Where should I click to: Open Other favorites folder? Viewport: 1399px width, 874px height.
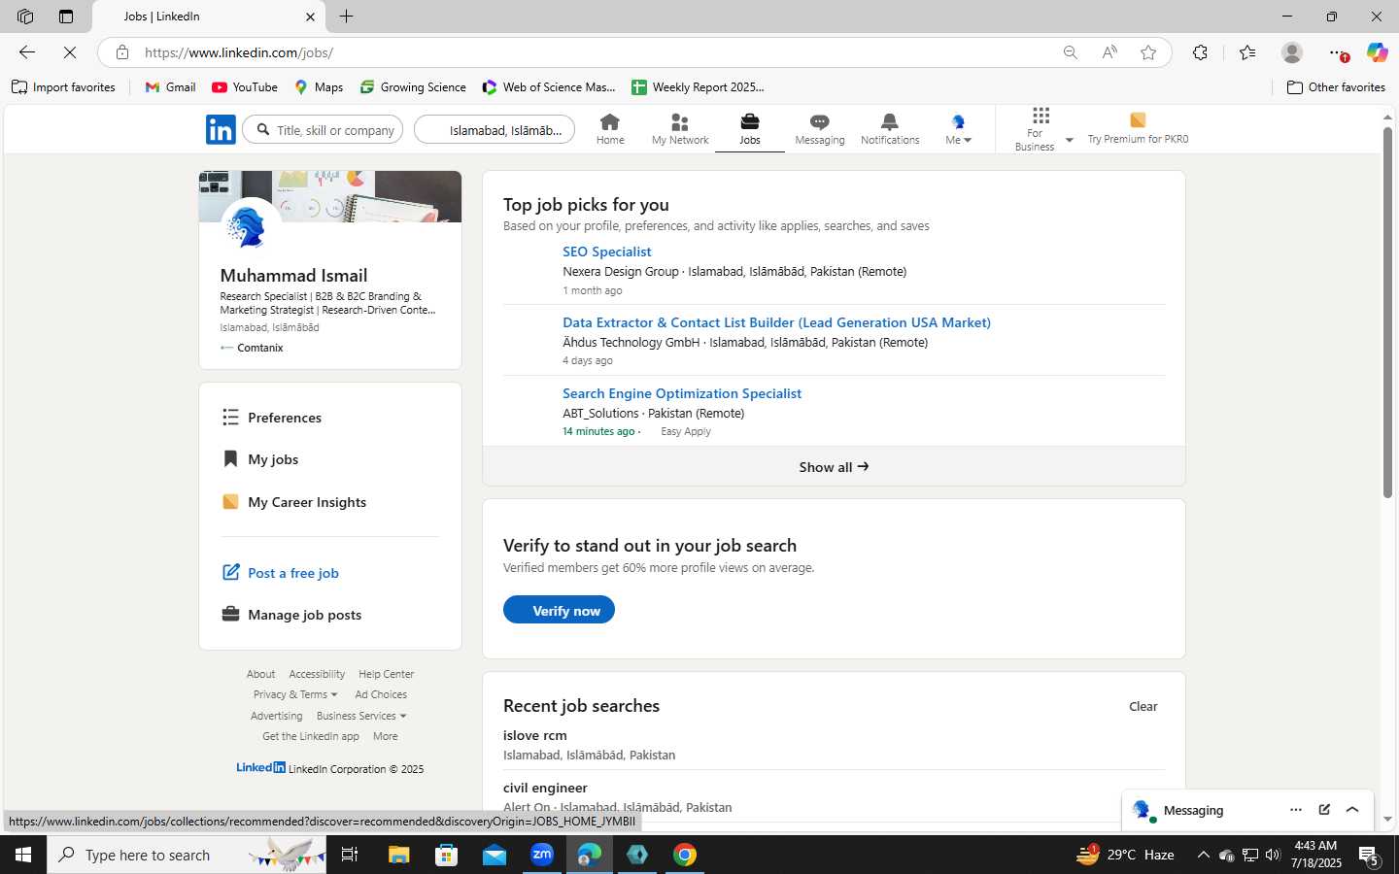(x=1336, y=87)
